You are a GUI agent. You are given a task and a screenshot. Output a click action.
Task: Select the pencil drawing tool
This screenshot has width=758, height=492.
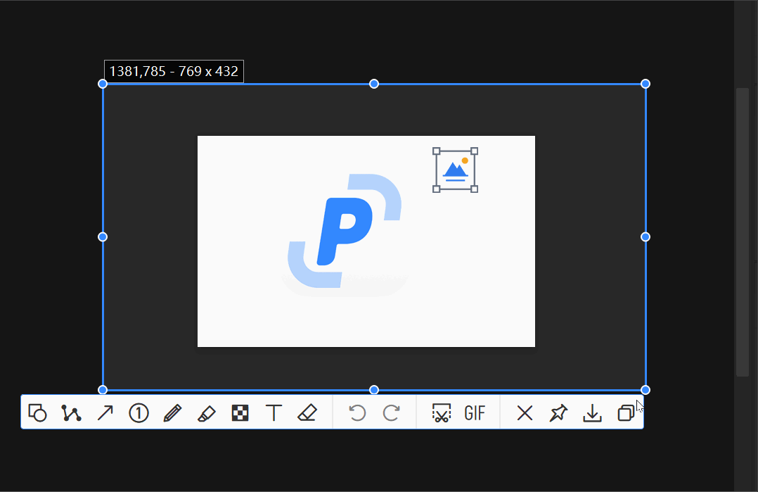click(172, 413)
